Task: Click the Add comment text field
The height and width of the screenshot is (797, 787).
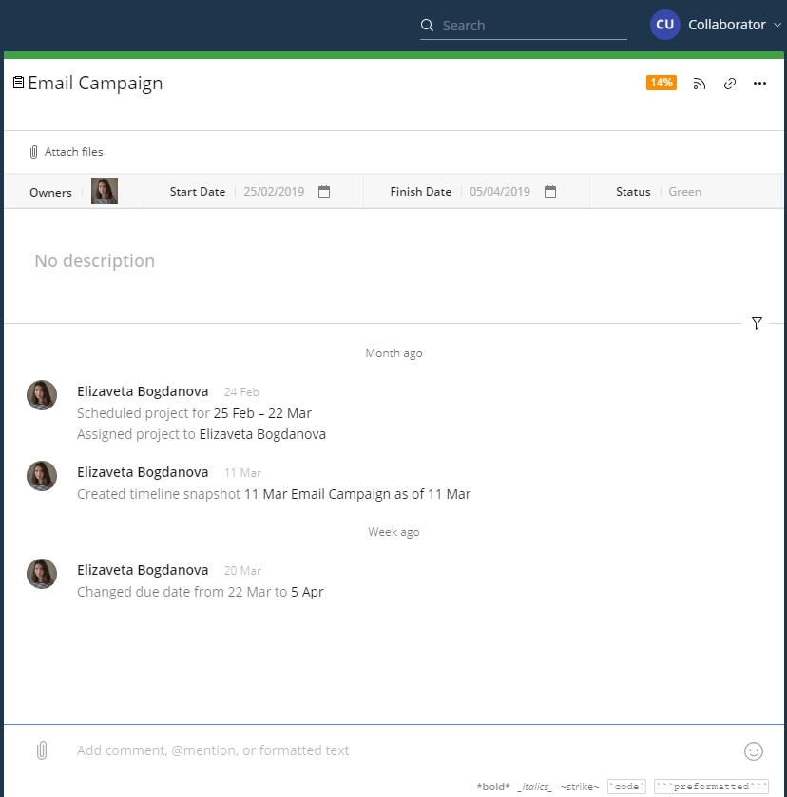Action: (213, 750)
